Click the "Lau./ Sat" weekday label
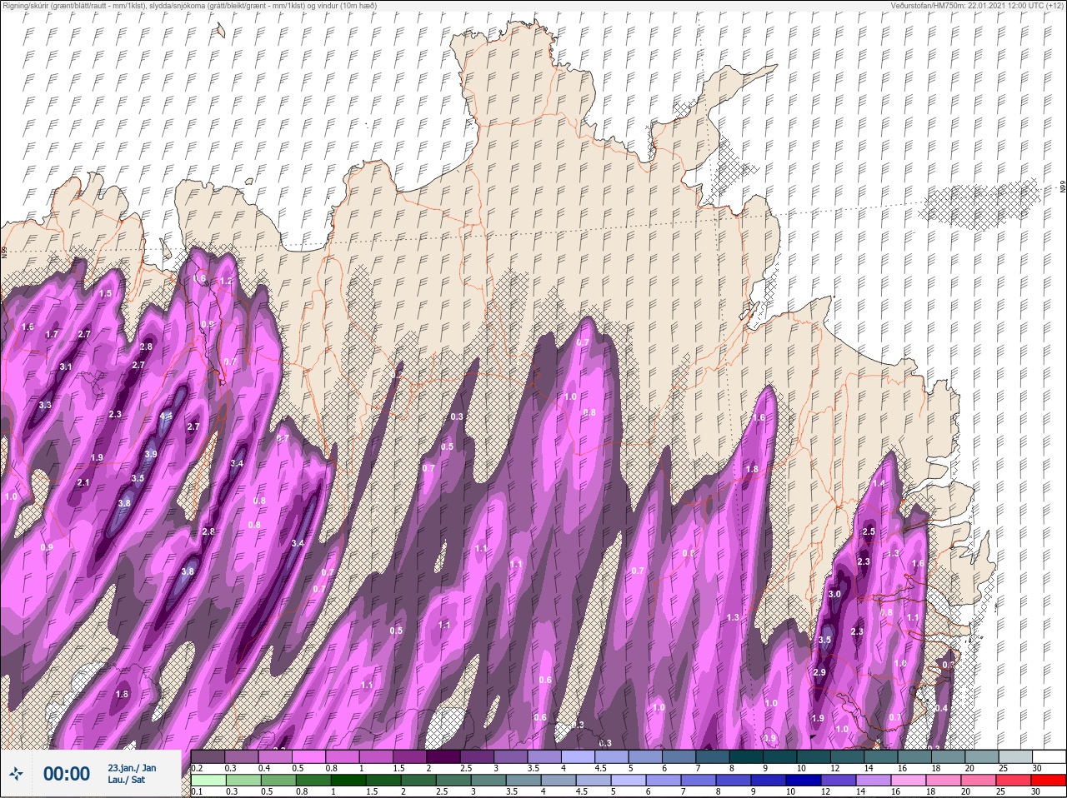The height and width of the screenshot is (798, 1067). click(x=126, y=781)
